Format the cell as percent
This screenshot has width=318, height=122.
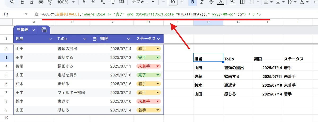pos(93,2)
